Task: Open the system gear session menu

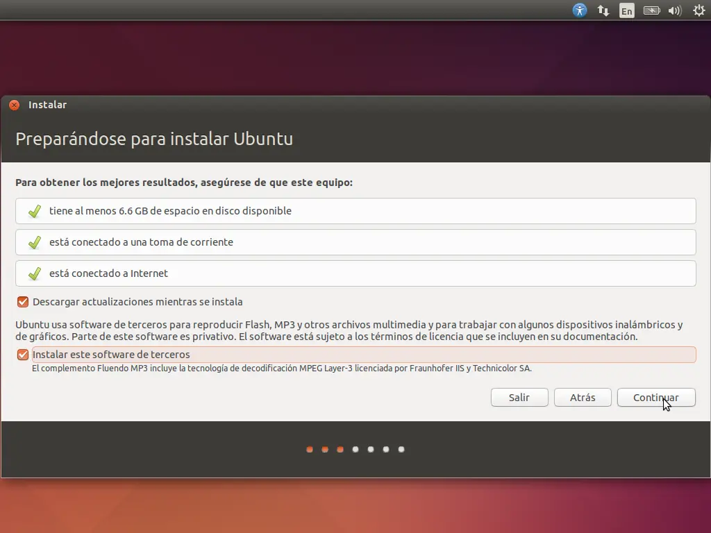Action: click(x=699, y=10)
